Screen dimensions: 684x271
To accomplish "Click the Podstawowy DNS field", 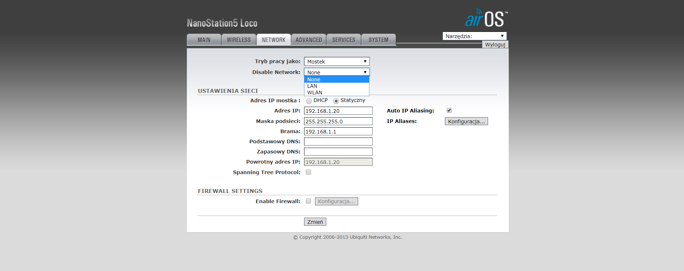I will (x=338, y=141).
